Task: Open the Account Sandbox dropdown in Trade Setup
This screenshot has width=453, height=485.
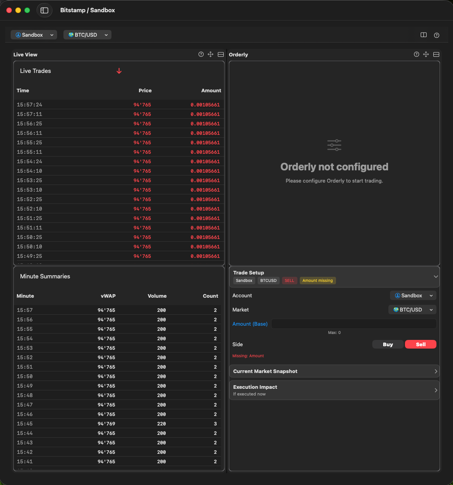Action: 413,296
